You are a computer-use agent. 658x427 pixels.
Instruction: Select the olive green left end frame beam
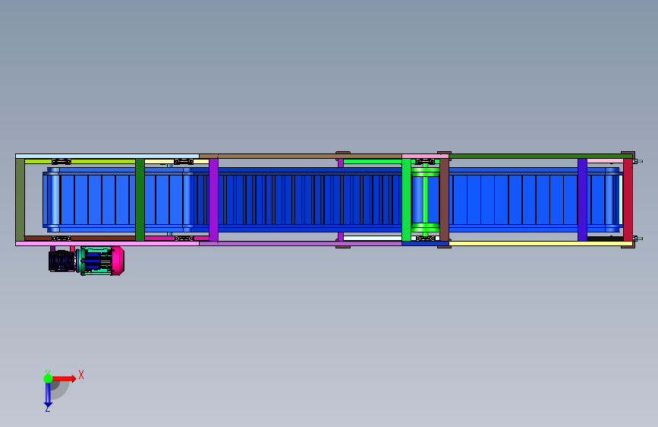tap(20, 200)
